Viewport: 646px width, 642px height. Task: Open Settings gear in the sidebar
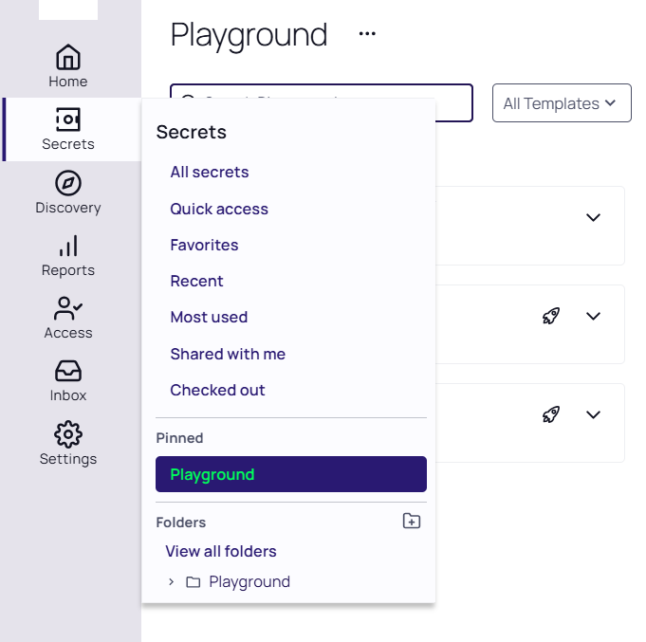tap(68, 435)
